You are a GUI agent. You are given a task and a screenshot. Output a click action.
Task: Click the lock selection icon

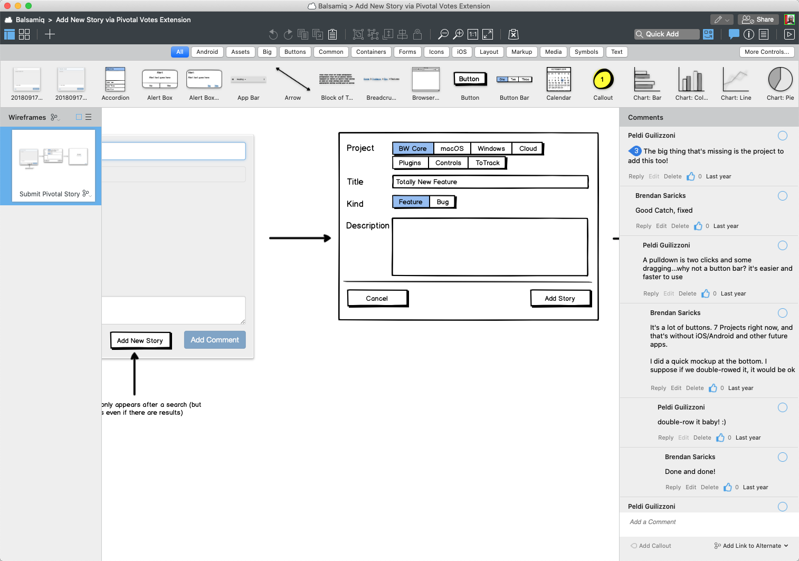417,34
